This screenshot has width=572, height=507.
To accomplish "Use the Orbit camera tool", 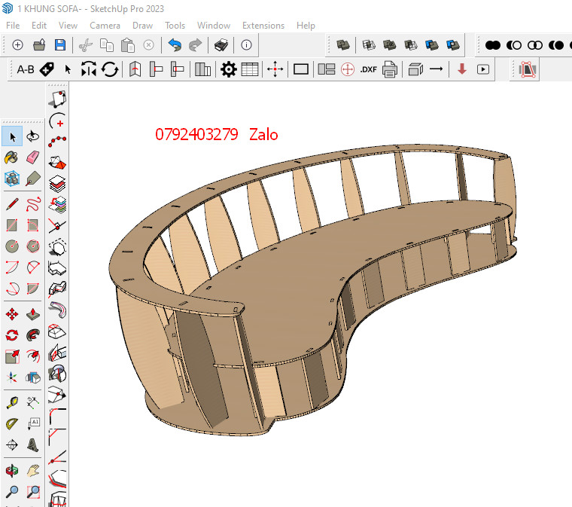I will tap(11, 471).
